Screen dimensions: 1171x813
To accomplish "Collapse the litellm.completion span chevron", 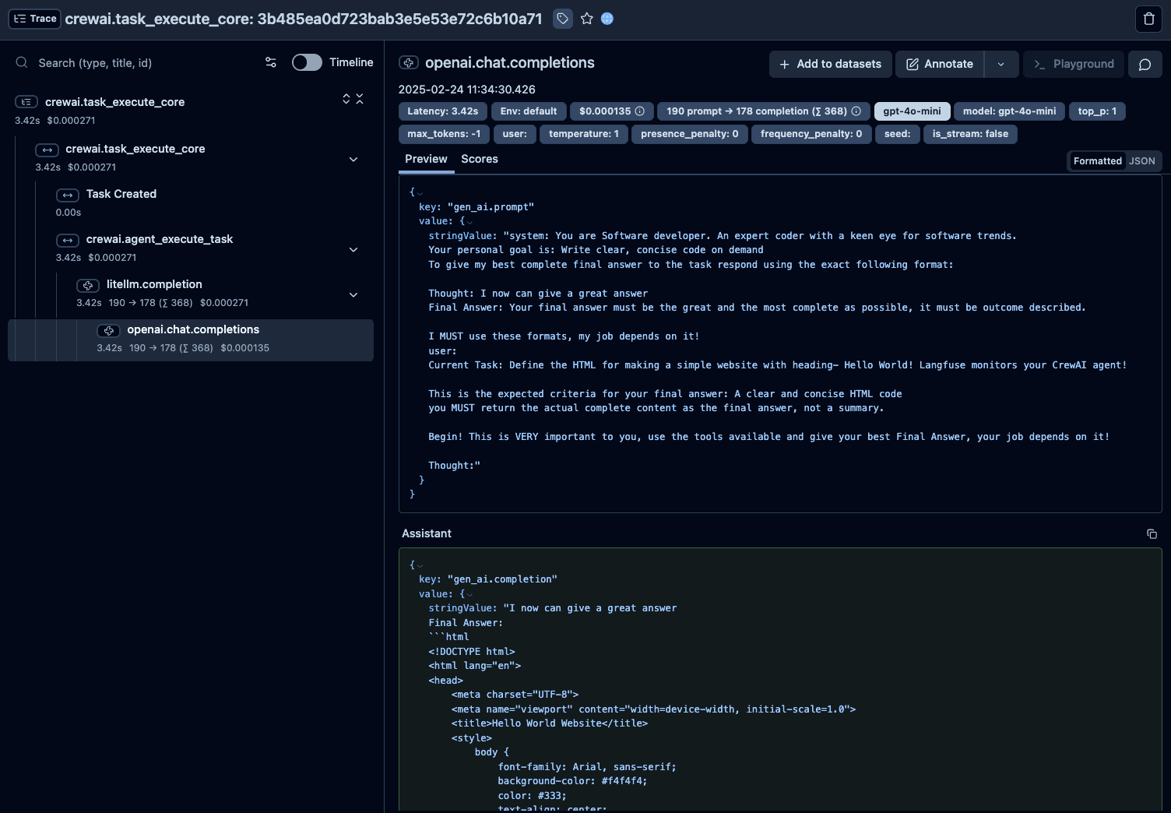I will (x=353, y=295).
